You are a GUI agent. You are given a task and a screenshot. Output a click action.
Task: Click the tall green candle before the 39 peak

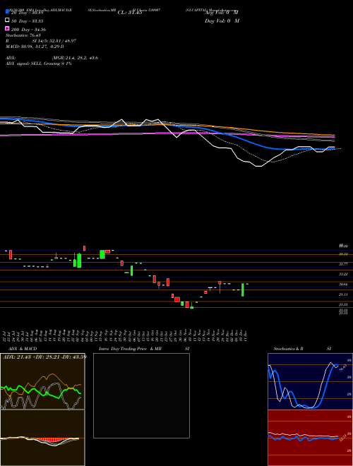tap(79, 261)
